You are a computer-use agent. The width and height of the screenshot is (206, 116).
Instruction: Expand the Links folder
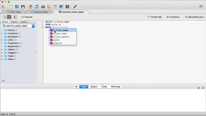2,40
